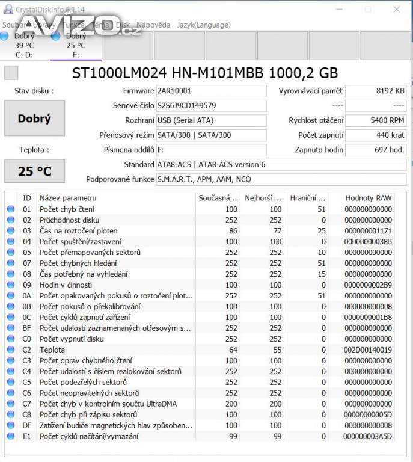This screenshot has height=462, width=413.
Task: Click the 25 °C temperature button
Action: pos(34,171)
